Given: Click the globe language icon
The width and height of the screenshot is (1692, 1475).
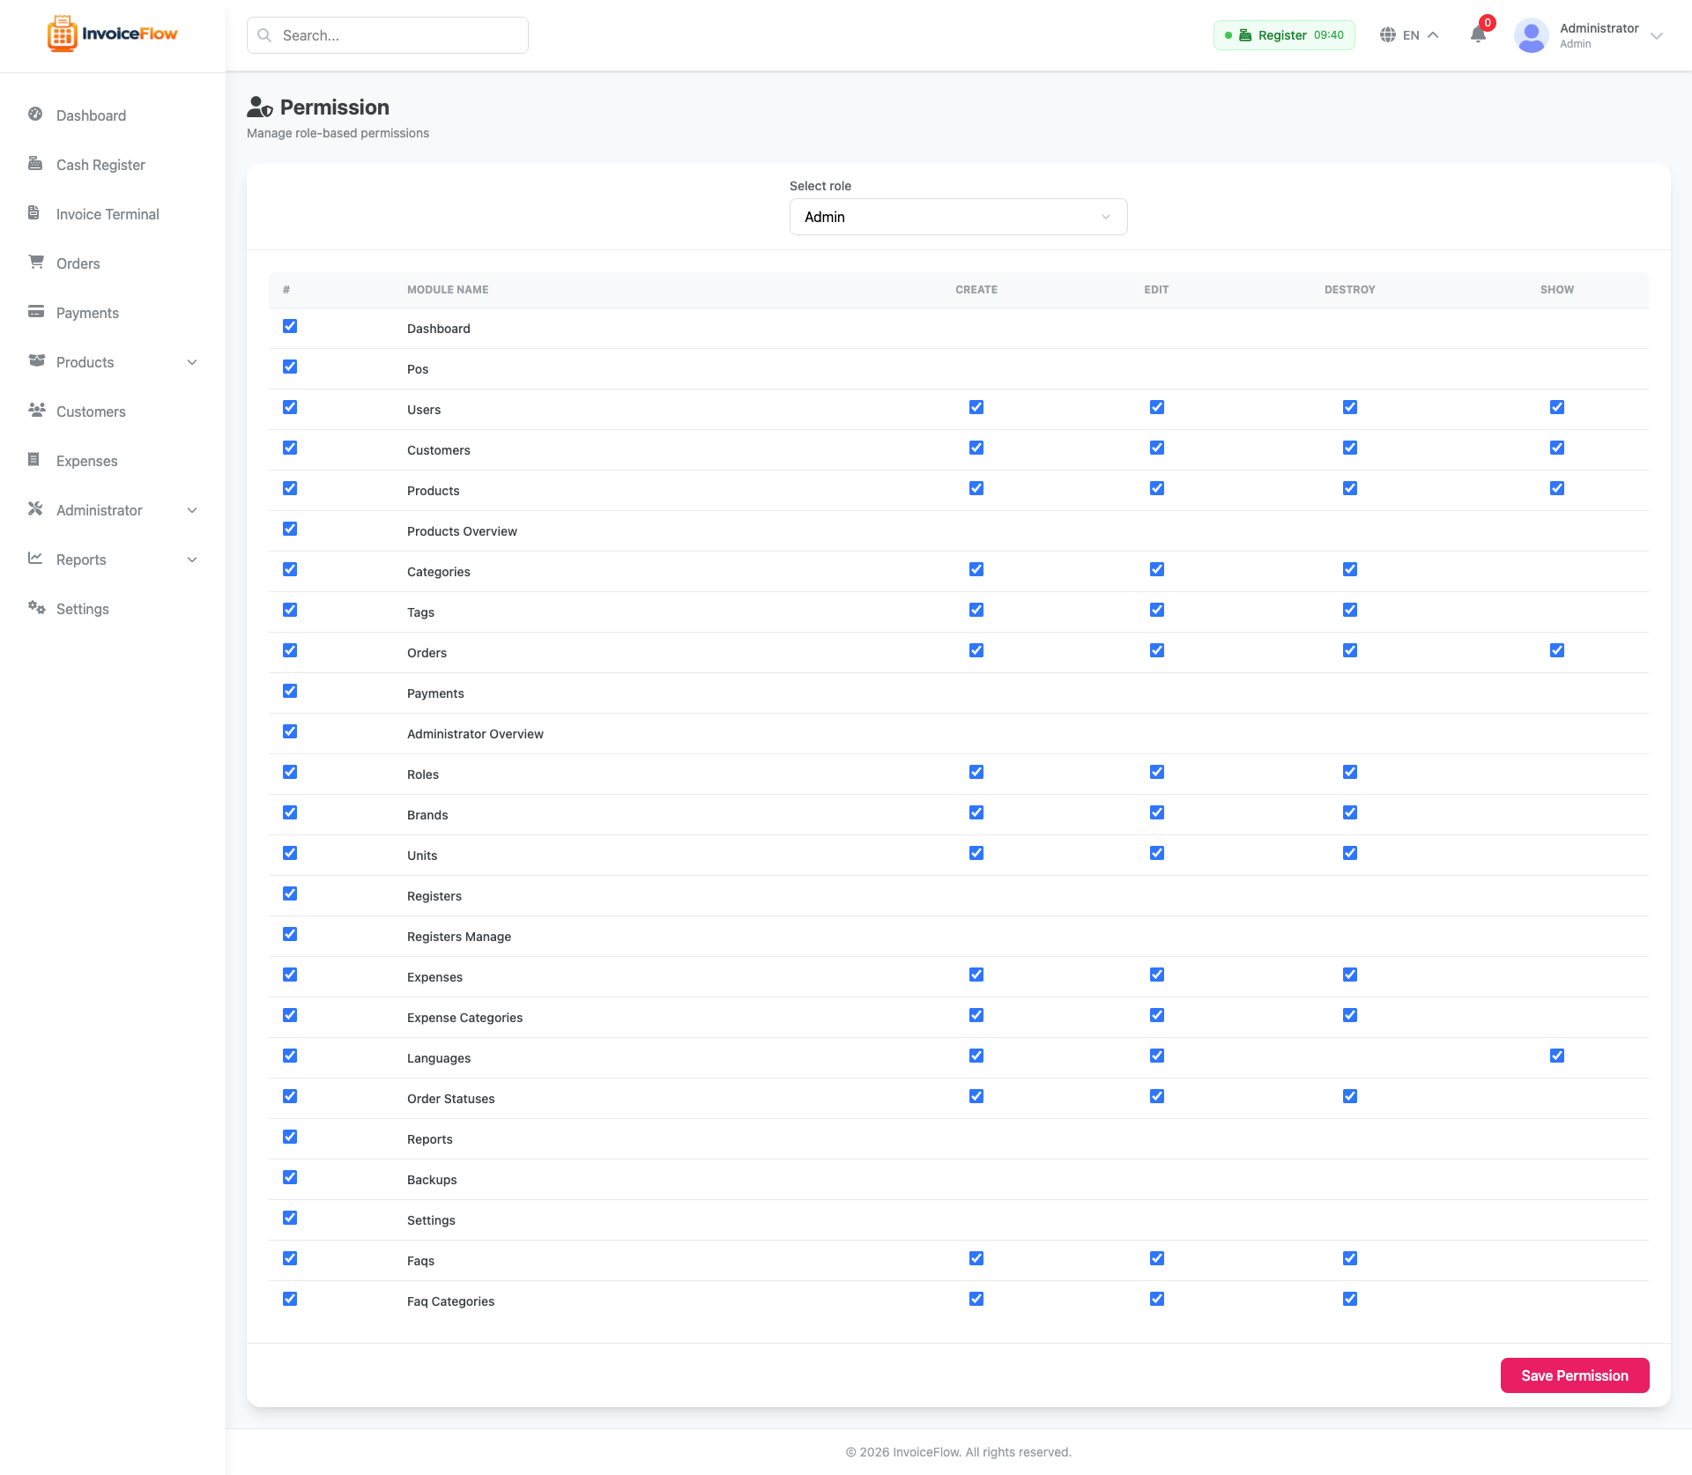Looking at the screenshot, I should point(1388,35).
